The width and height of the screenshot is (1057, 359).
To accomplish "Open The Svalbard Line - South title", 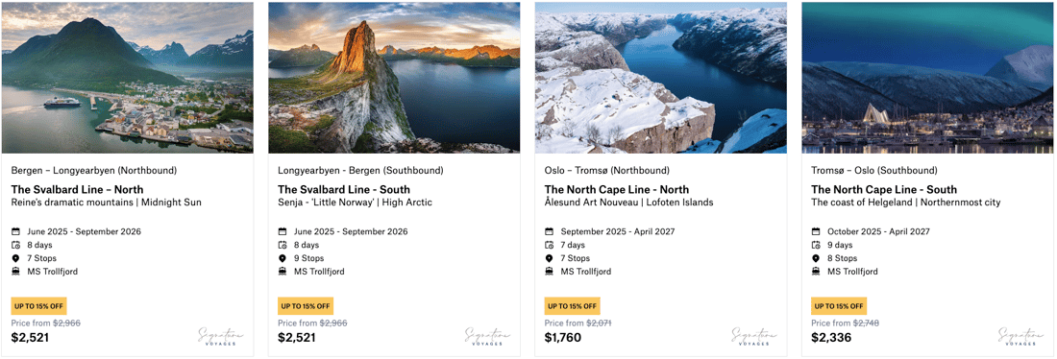I will pyautogui.click(x=344, y=189).
